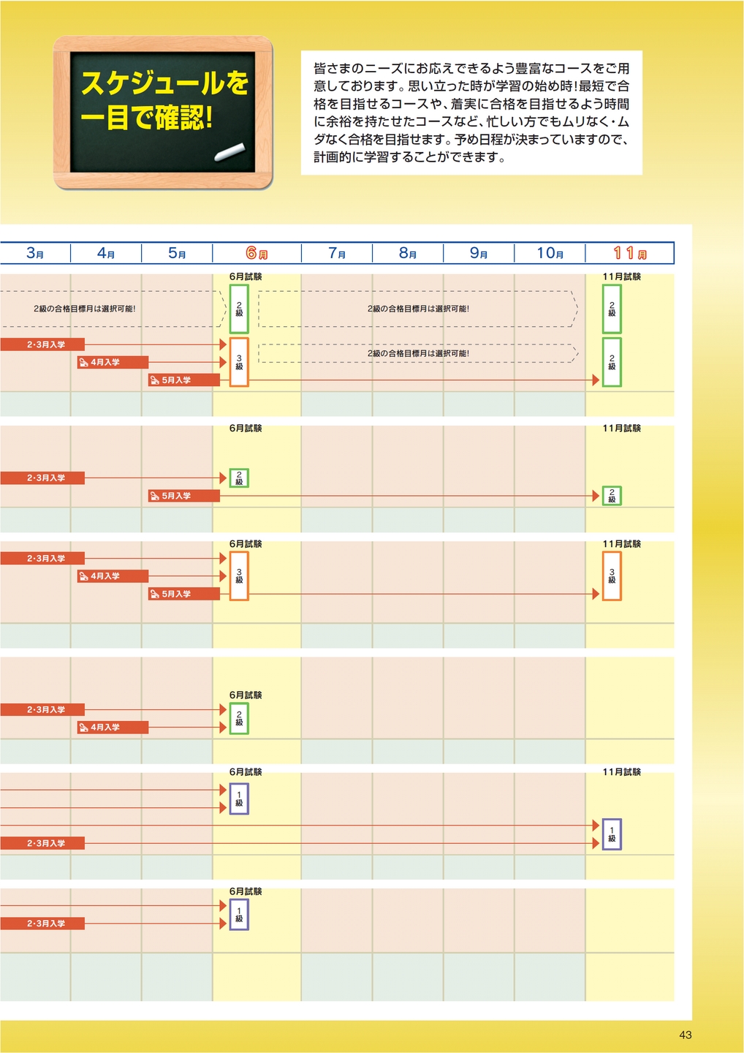The width and height of the screenshot is (744, 1053).
Task: Click the blackboard title スケジュールを一目で確認!
Action: point(163,101)
